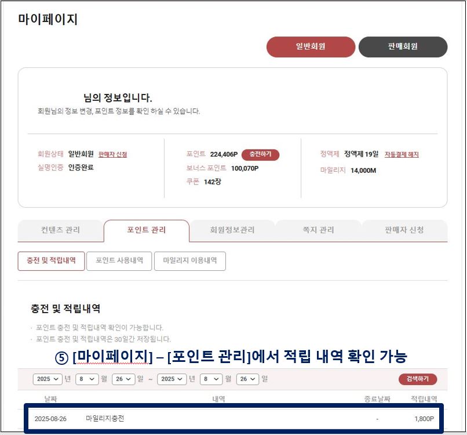This screenshot has height=435, width=467.
Task: Expand the start month 8 dropdown
Action: pos(87,379)
